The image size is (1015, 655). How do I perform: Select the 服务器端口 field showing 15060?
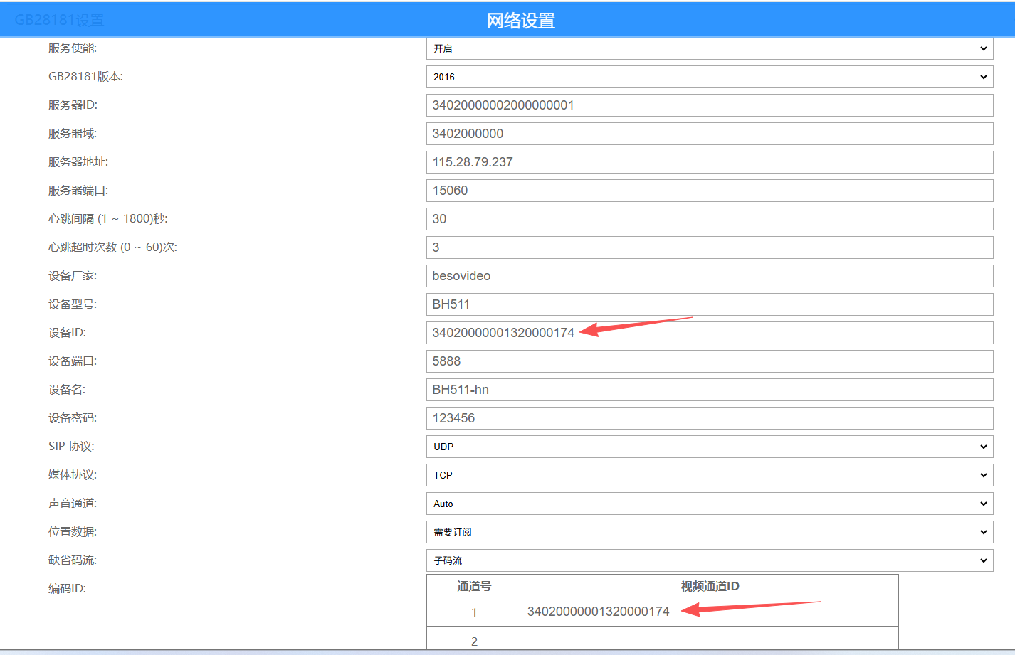(709, 191)
